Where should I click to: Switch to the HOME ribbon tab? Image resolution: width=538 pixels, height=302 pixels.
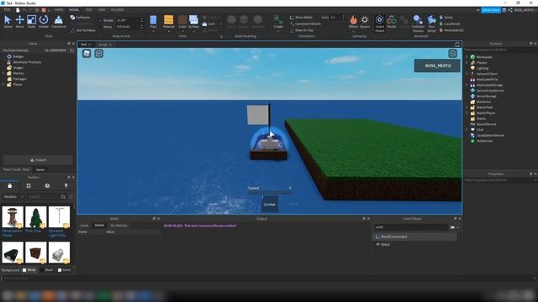tap(59, 10)
